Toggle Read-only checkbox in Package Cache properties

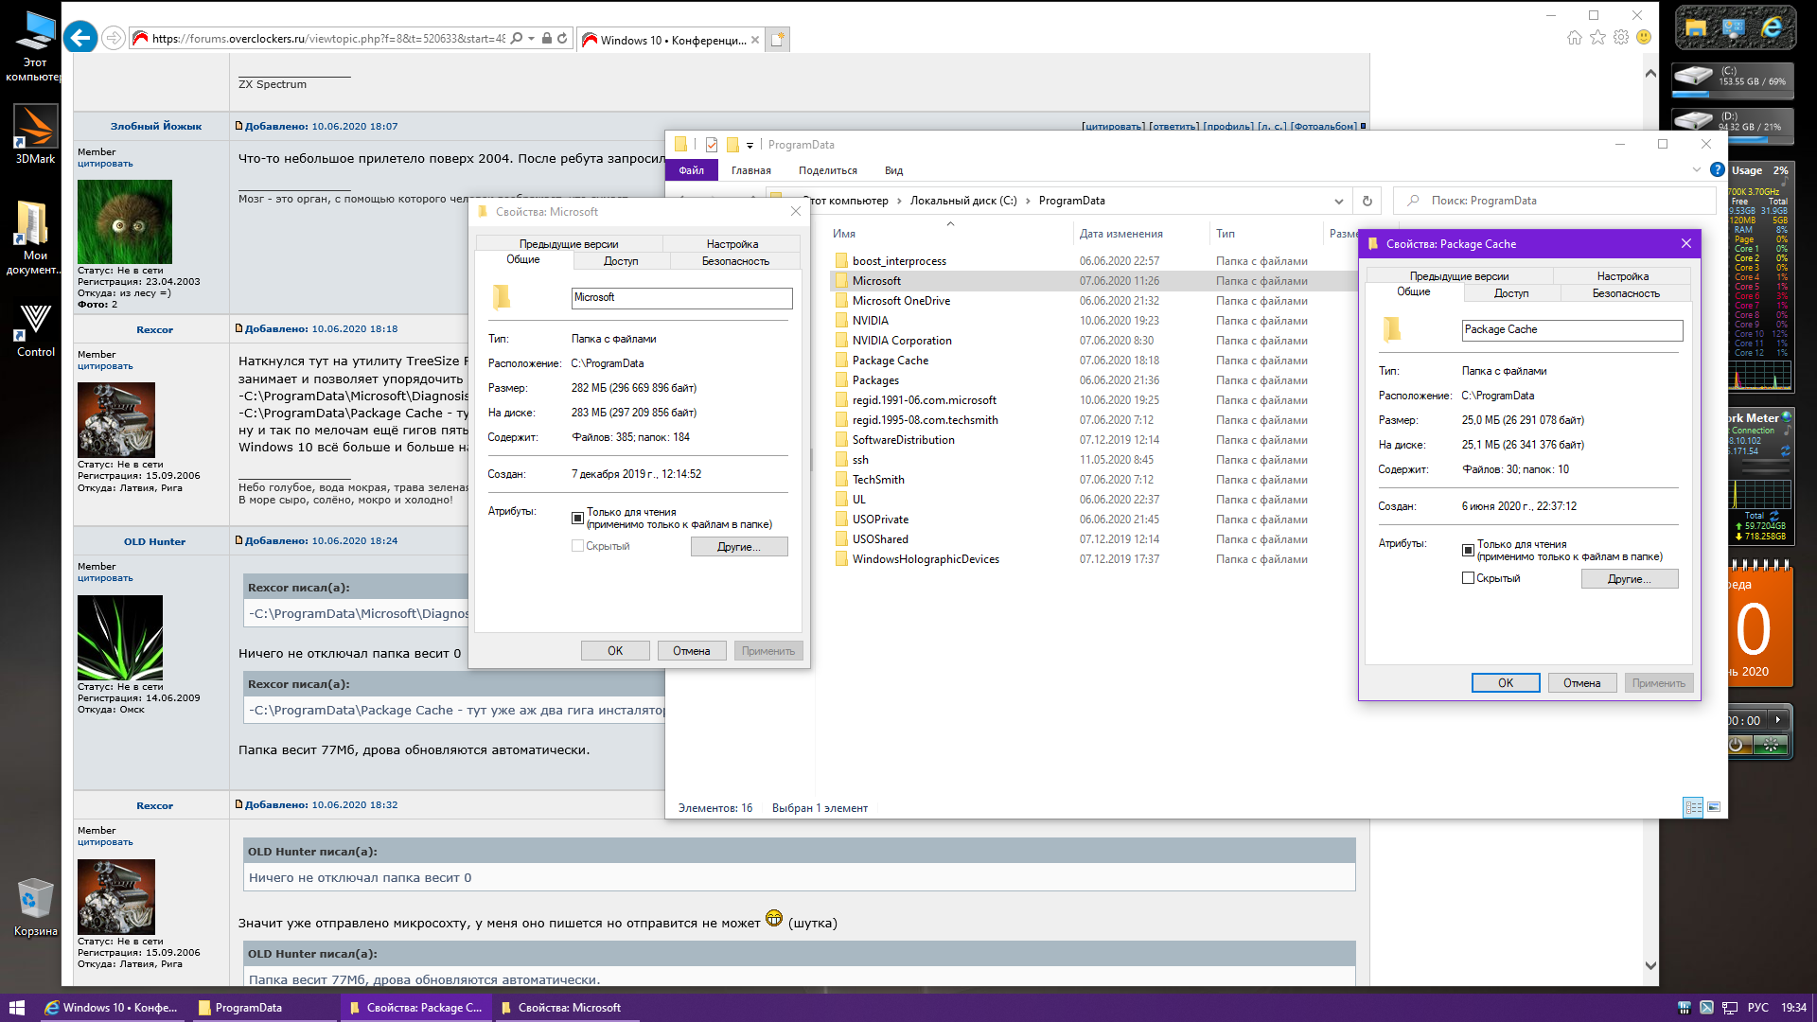[x=1468, y=550]
